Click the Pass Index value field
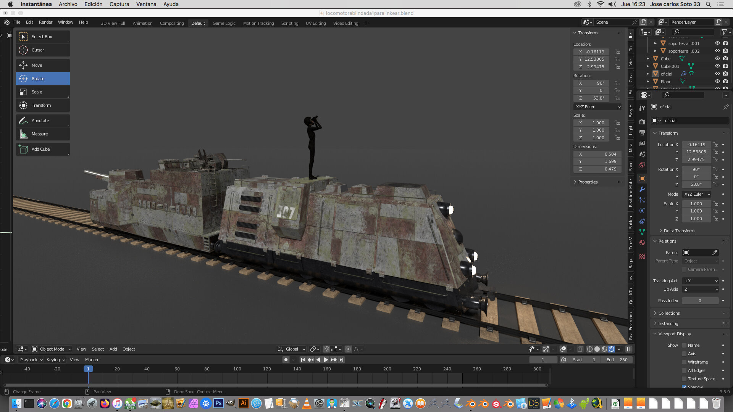 tap(700, 301)
